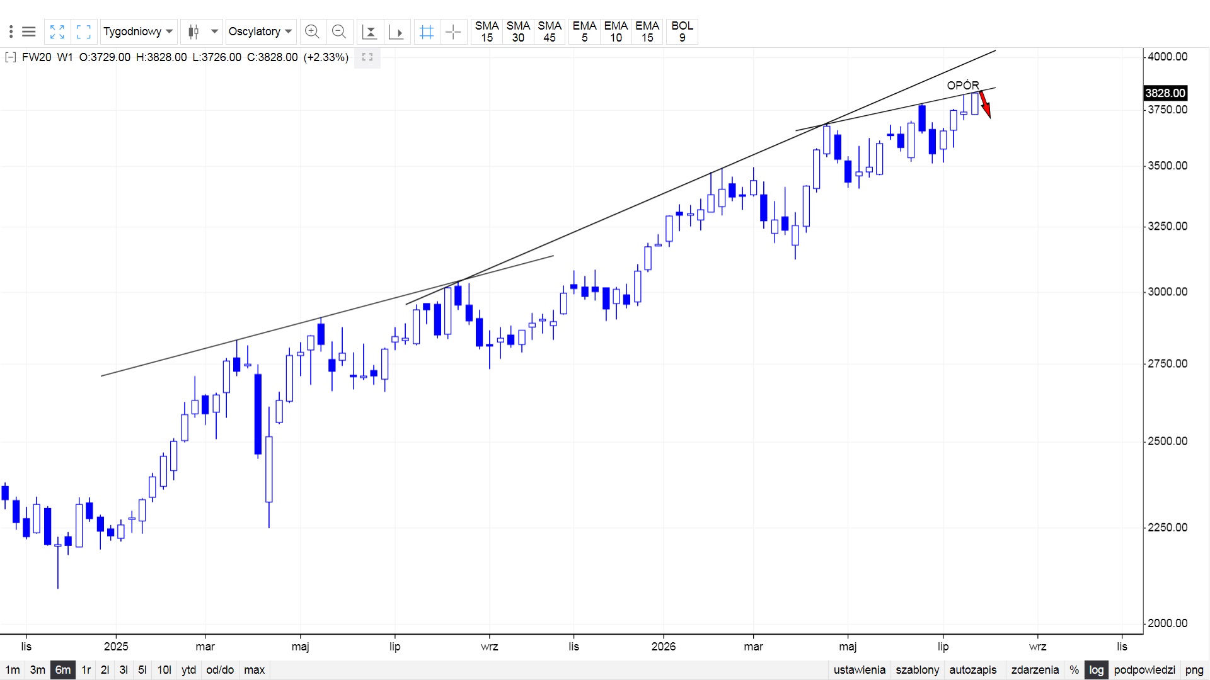
Task: Click the (+2.33%) change value in legend
Action: (326, 57)
